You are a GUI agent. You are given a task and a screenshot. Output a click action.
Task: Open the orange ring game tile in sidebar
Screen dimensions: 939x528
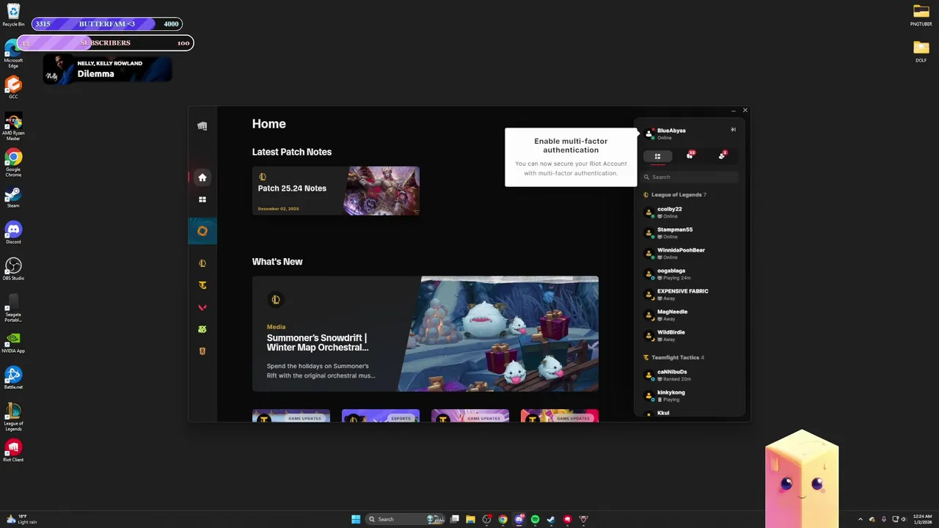click(202, 231)
